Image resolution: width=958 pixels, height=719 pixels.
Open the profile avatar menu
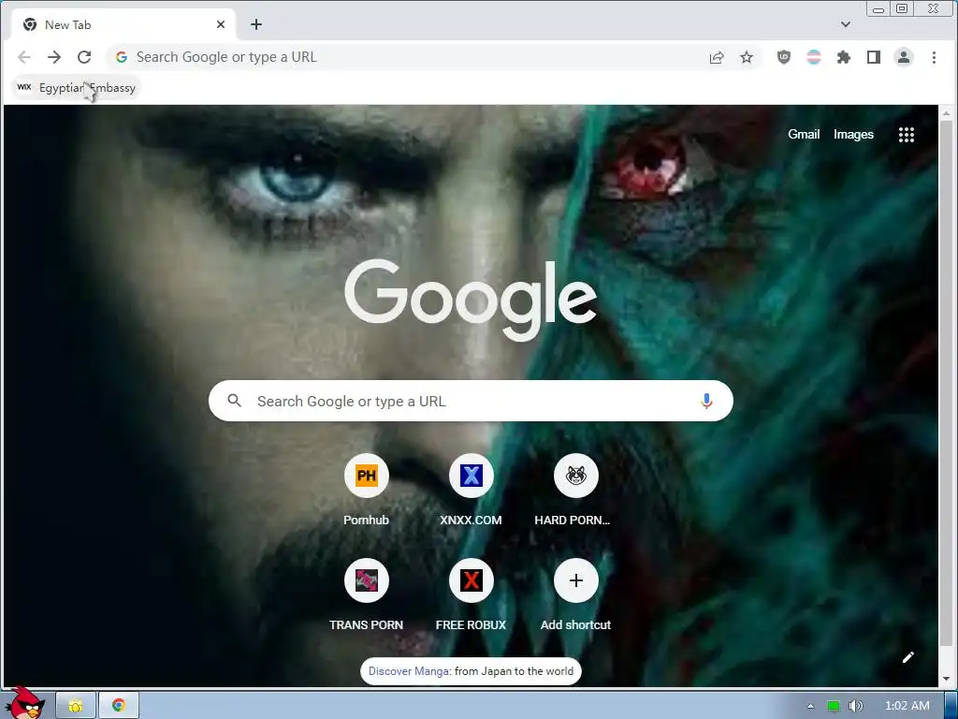[904, 57]
